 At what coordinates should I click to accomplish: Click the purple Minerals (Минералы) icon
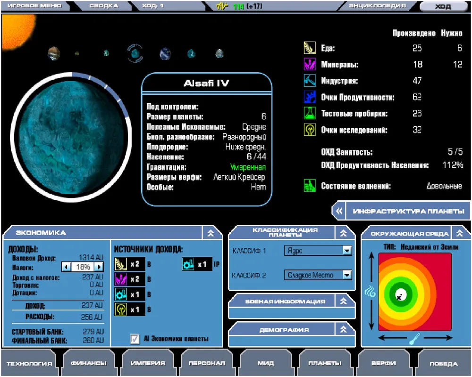point(309,65)
